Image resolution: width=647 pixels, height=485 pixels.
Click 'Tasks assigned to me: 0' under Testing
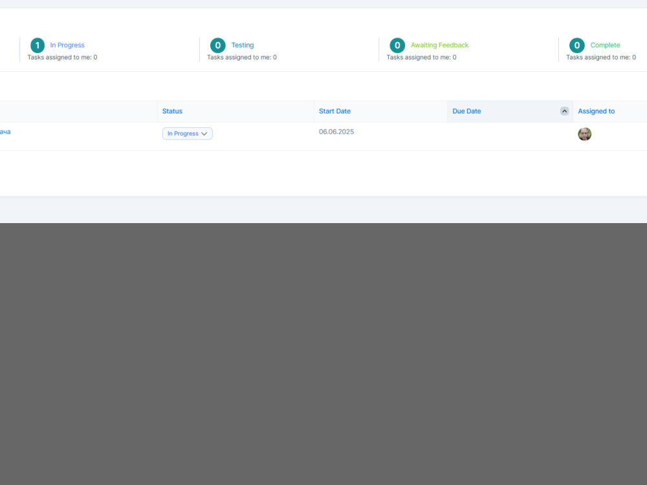(x=242, y=58)
